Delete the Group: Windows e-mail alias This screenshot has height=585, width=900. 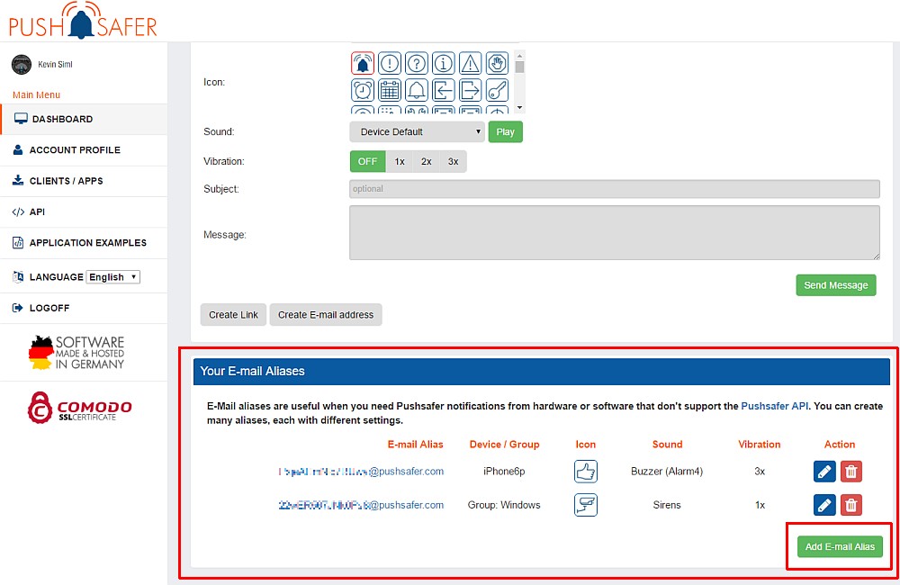(x=851, y=505)
